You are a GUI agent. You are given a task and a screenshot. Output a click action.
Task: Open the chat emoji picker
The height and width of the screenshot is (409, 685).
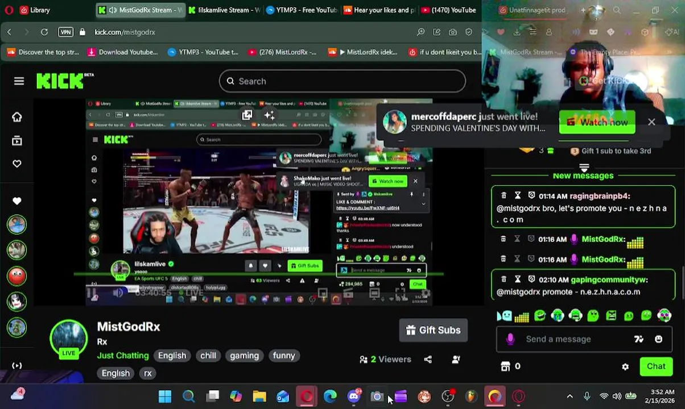658,339
